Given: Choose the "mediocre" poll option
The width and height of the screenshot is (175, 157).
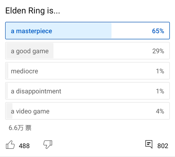Looking at the screenshot, I should point(87,71).
